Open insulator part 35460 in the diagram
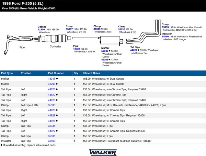Image resolution: width=206 pixels, height=156 pixels. (x=165, y=36)
